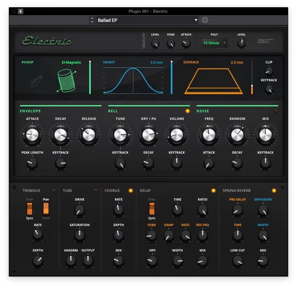Click the Velocity Attack knob
The width and height of the screenshot is (297, 287).
(186, 44)
